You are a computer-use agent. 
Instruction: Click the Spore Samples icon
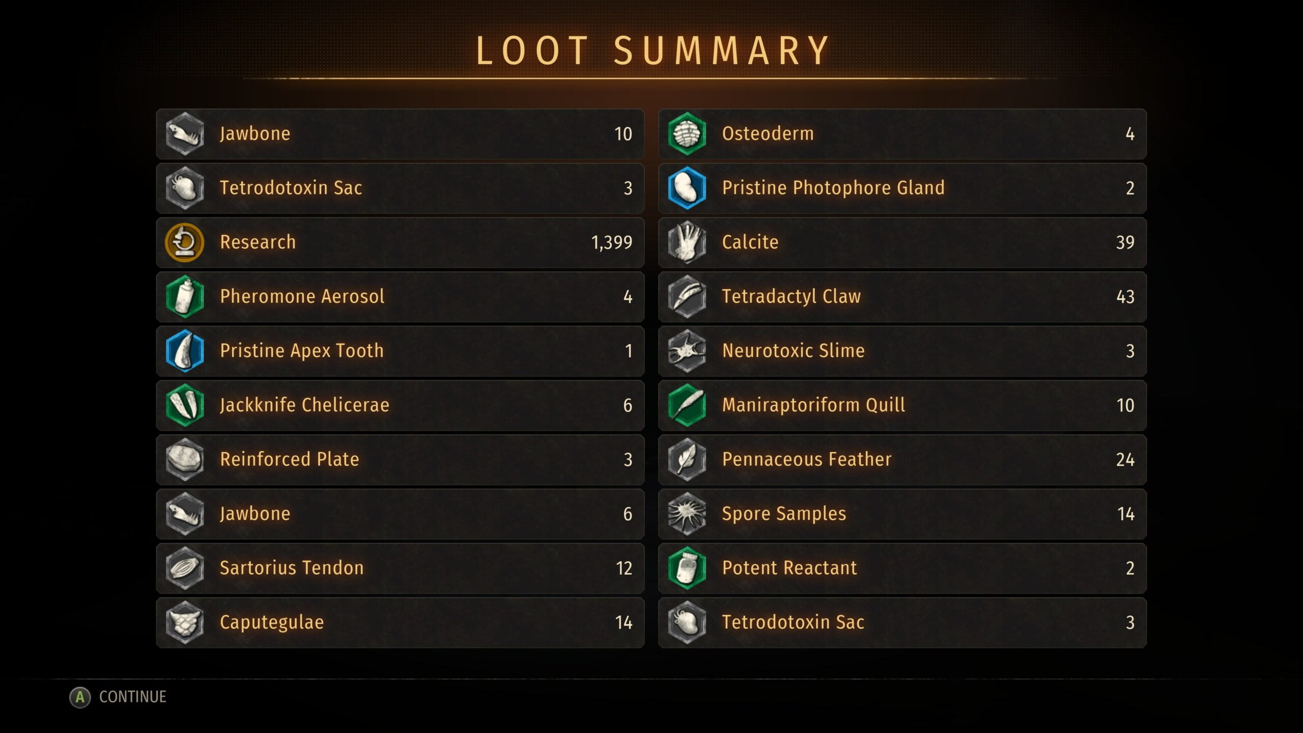click(x=687, y=514)
